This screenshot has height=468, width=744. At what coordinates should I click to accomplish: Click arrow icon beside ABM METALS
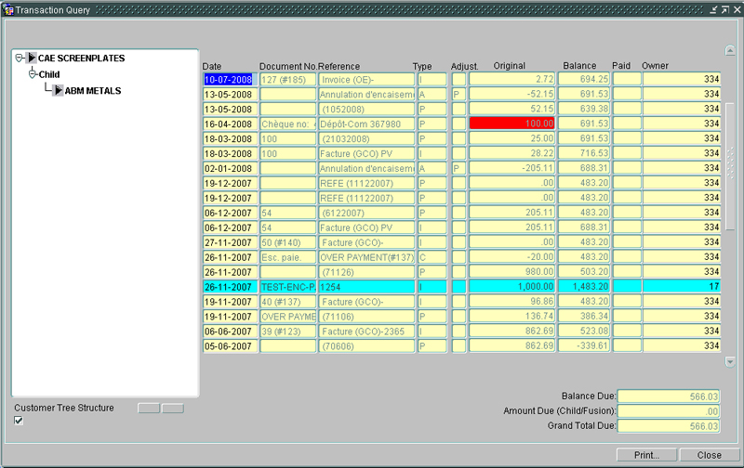58,91
